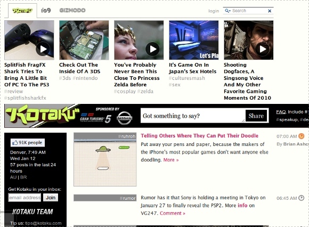Select the #culturesmash tag
The height and width of the screenshot is (227, 309).
tap(187, 78)
